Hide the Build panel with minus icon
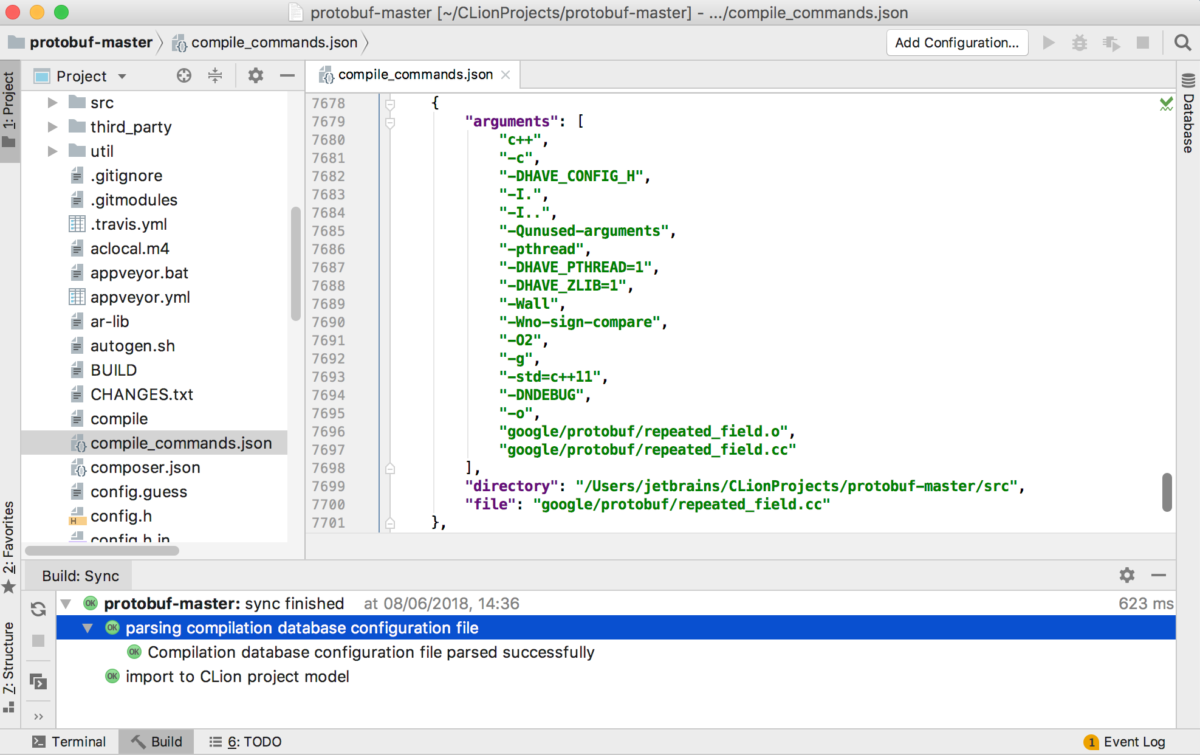Image resolution: width=1200 pixels, height=755 pixels. point(1159,575)
